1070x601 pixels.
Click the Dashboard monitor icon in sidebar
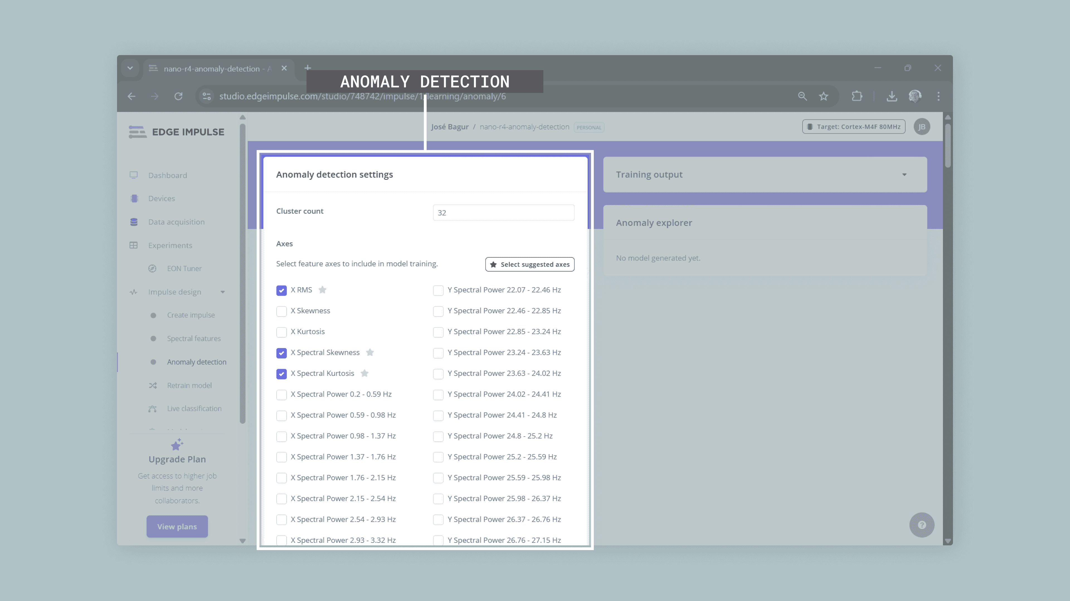[133, 175]
